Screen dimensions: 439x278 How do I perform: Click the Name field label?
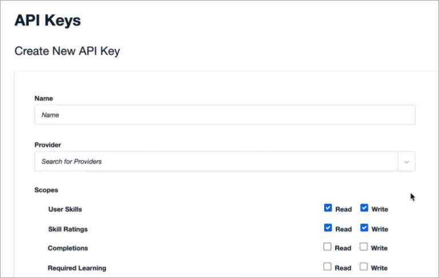click(x=43, y=98)
